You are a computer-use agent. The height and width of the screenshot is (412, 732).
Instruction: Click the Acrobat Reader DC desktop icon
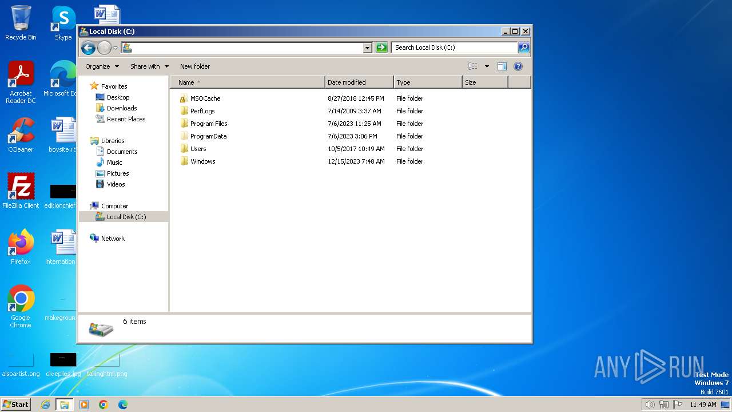coord(21,82)
